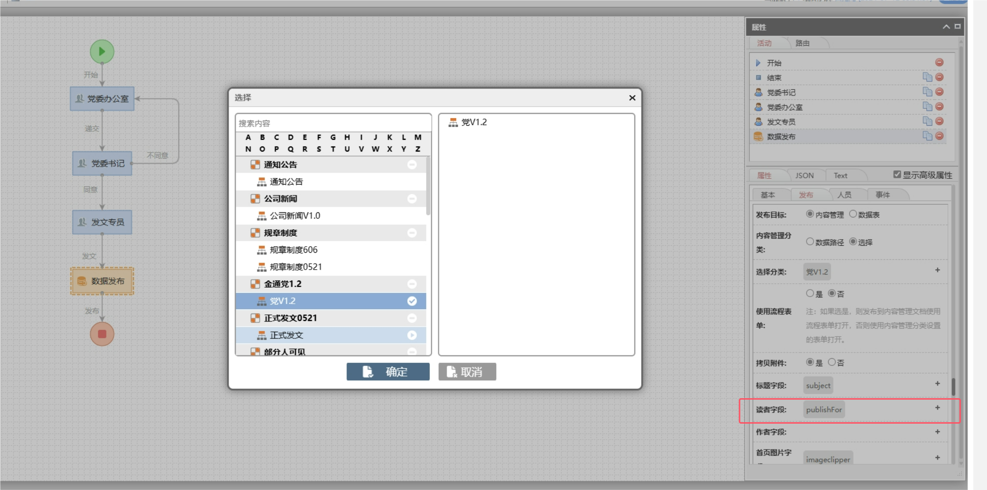
Task: Select 否 for 拷贝附件
Action: [831, 362]
